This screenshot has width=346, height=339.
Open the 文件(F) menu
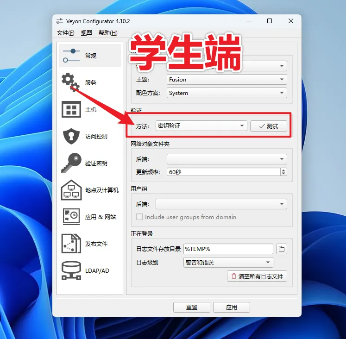[x=65, y=33]
